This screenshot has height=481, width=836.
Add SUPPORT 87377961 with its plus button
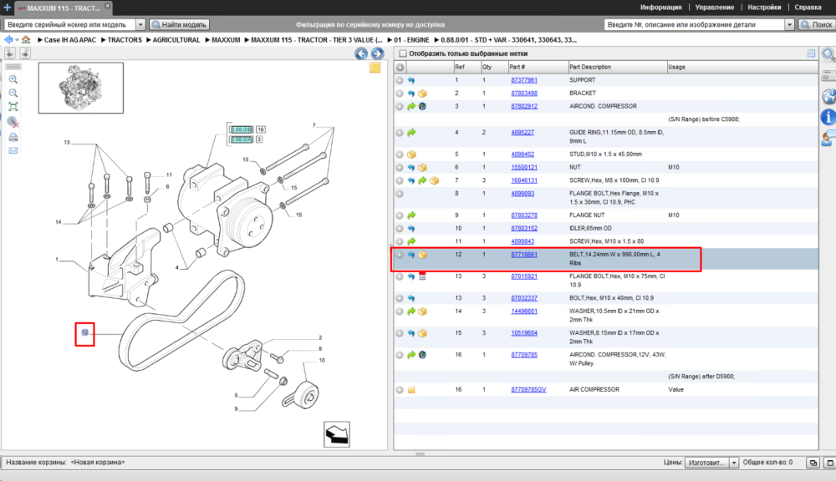[400, 80]
